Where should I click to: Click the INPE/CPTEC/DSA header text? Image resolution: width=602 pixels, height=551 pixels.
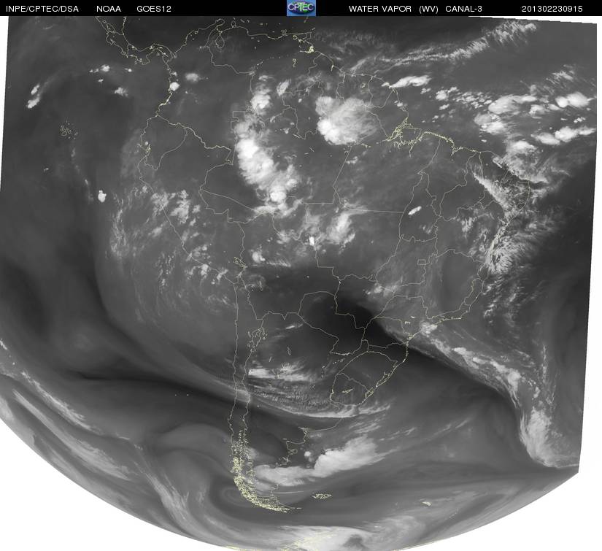(x=42, y=9)
